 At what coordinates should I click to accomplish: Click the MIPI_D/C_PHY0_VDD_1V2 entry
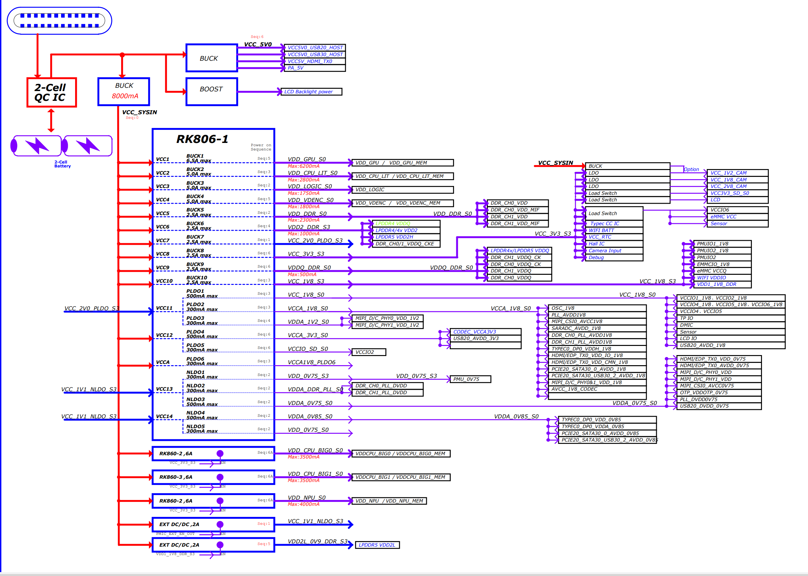(387, 318)
